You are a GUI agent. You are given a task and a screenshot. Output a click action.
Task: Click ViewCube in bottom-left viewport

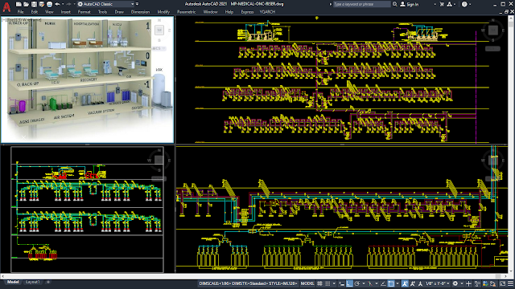pyautogui.click(x=159, y=160)
